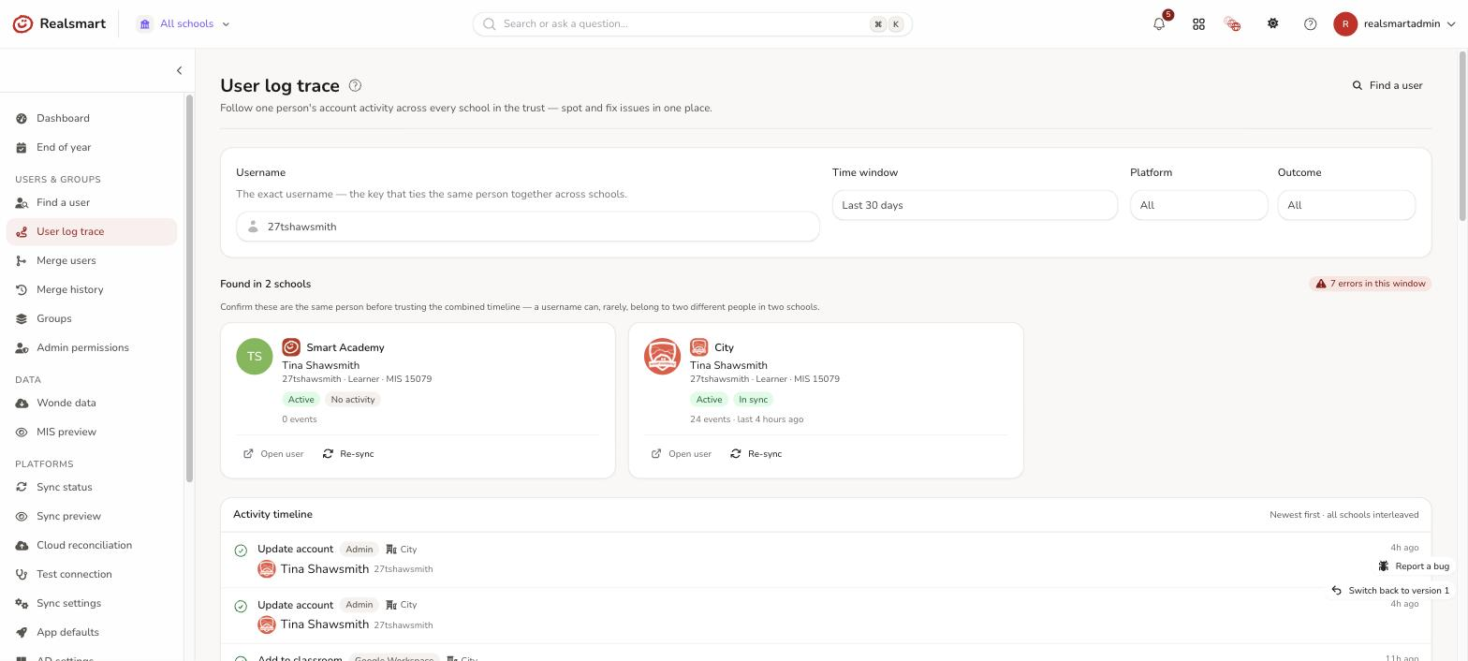Open Cloud reconciliation in sidebar
The width and height of the screenshot is (1468, 661).
click(x=91, y=545)
